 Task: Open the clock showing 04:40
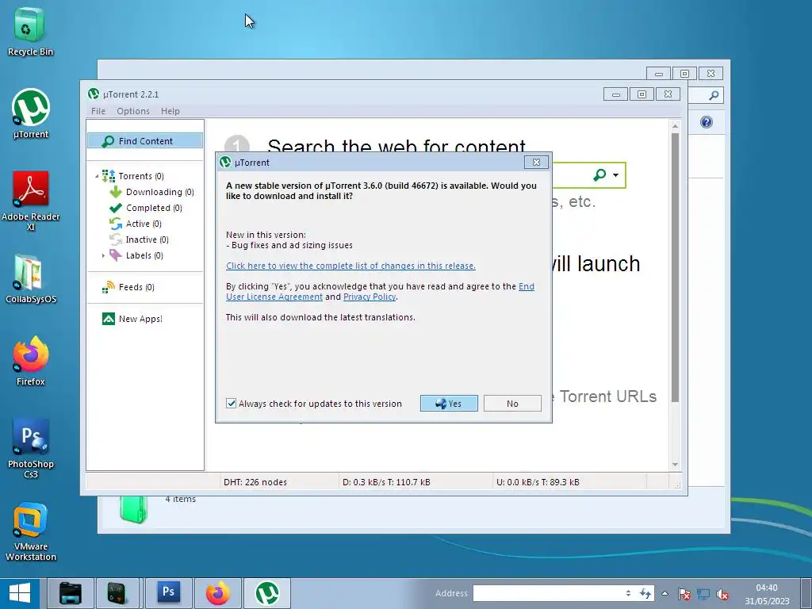coord(767,594)
